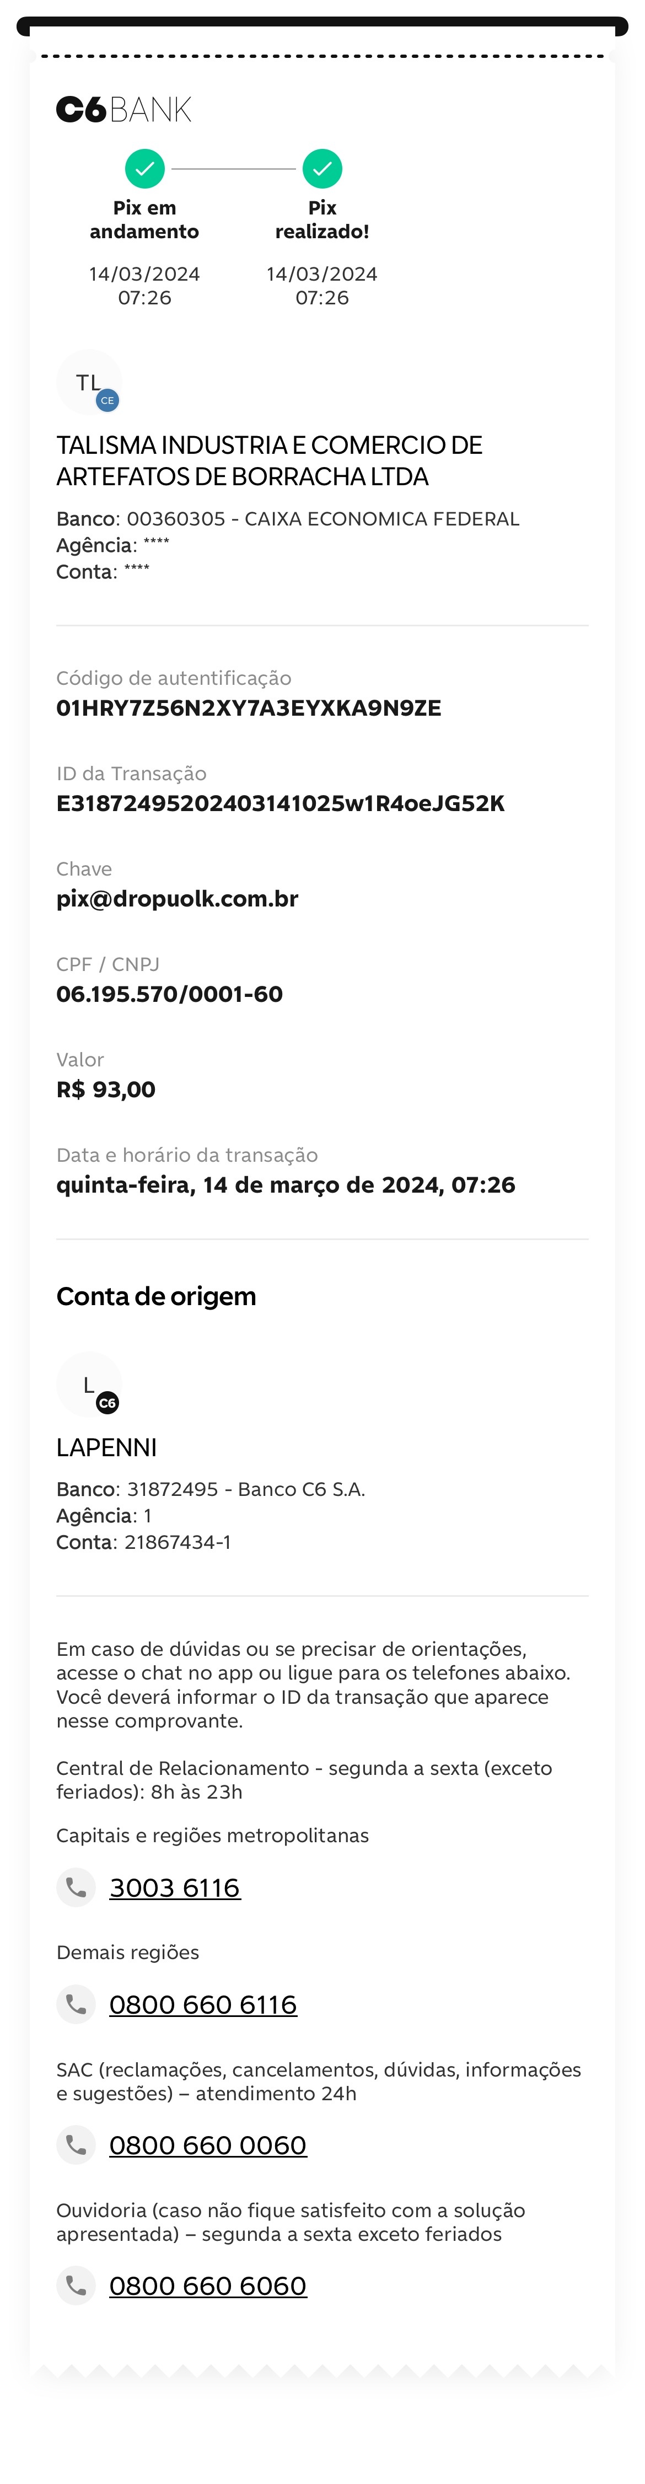Click the green Pix em andamento checkmark
This screenshot has width=645, height=2484.
144,169
